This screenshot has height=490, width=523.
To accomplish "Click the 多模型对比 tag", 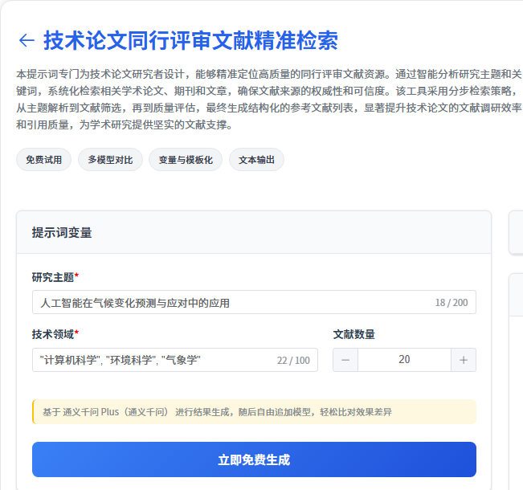I will [x=110, y=160].
